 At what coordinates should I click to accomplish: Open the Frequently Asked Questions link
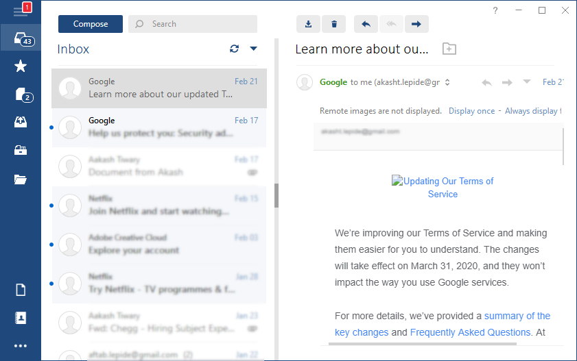tap(470, 332)
